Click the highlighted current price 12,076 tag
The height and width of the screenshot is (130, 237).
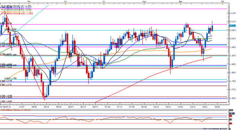coord(232,26)
